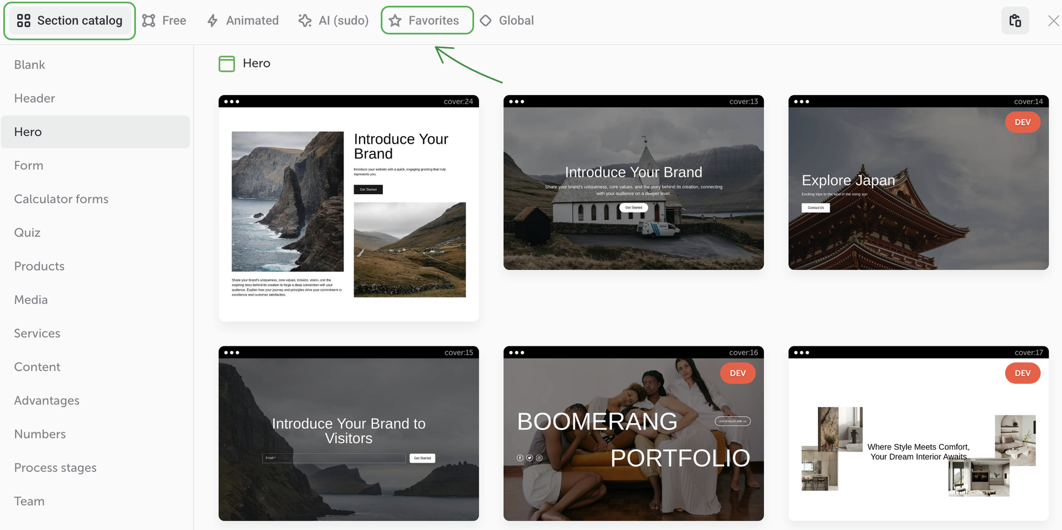Image resolution: width=1062 pixels, height=530 pixels.
Task: Click the diamond Global icon
Action: [x=486, y=21]
